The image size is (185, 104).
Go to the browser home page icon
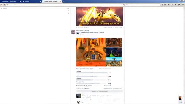[175, 5]
